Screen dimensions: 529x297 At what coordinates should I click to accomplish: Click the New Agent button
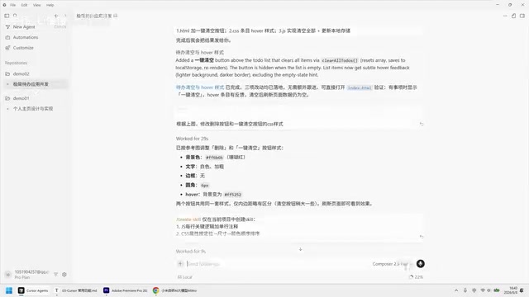tap(36, 27)
